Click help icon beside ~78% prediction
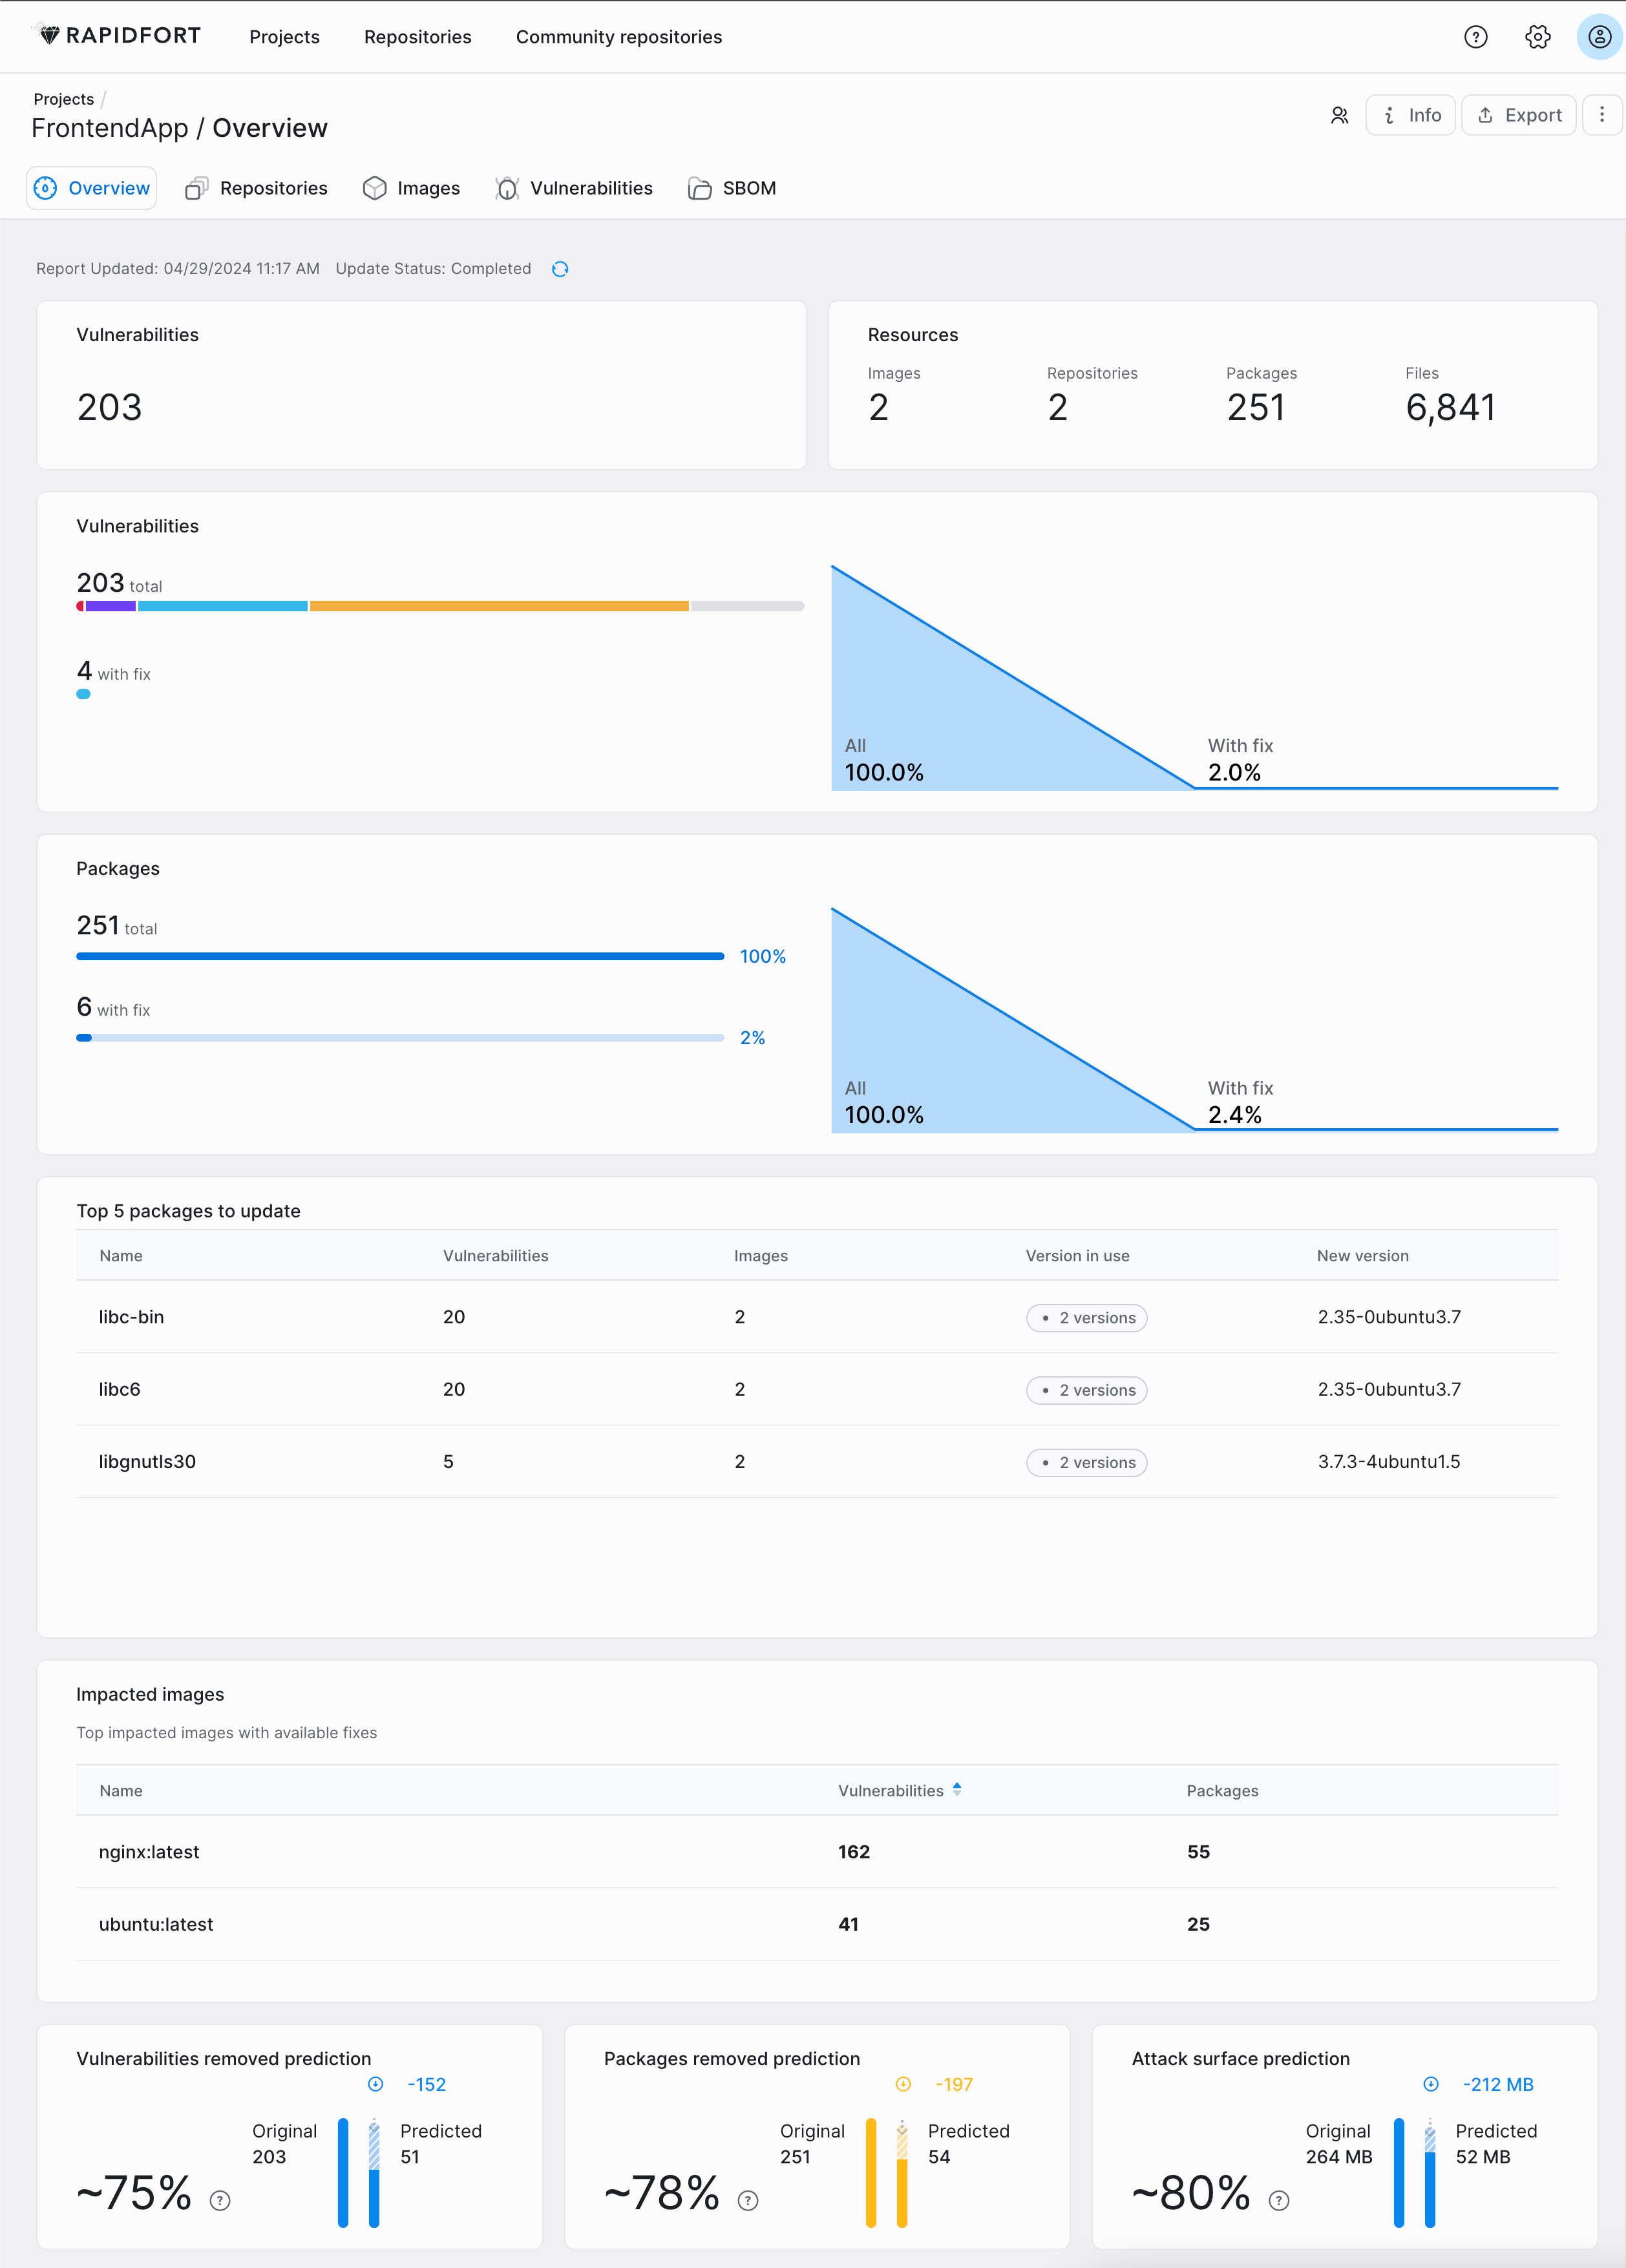1626x2268 pixels. pos(748,2200)
